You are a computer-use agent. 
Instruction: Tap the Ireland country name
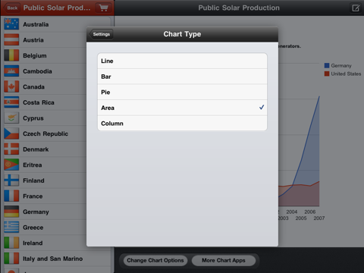(x=33, y=243)
